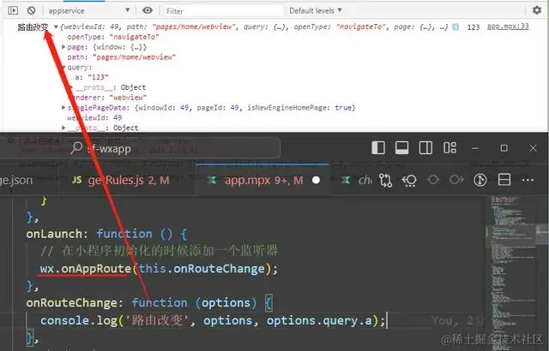549x351 pixels.
Task: Click the go to previous change icon
Action: pos(409,181)
